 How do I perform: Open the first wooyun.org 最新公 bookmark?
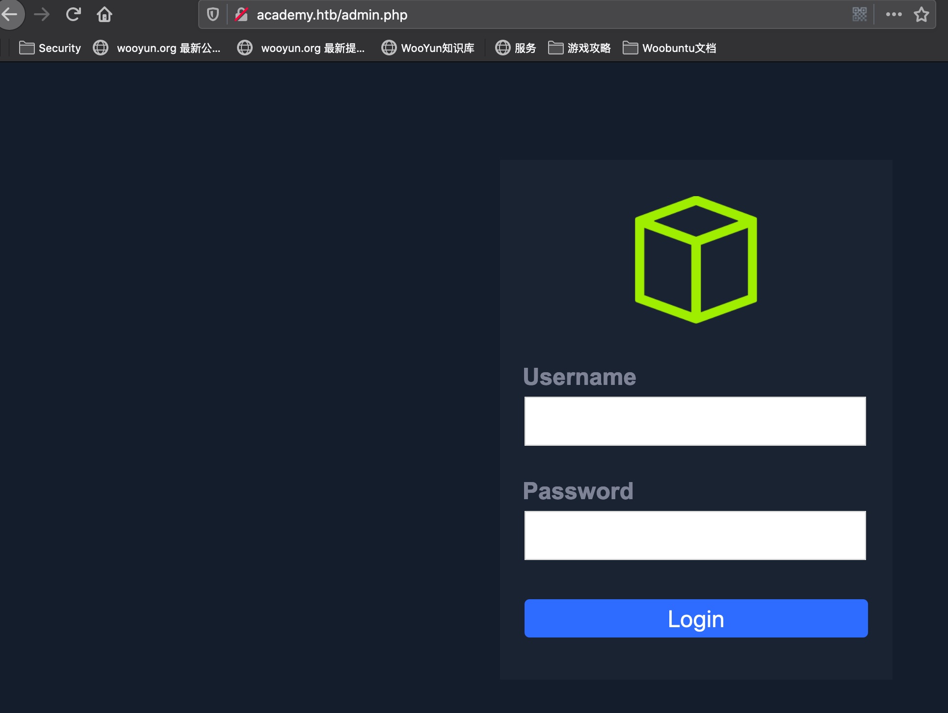click(157, 48)
